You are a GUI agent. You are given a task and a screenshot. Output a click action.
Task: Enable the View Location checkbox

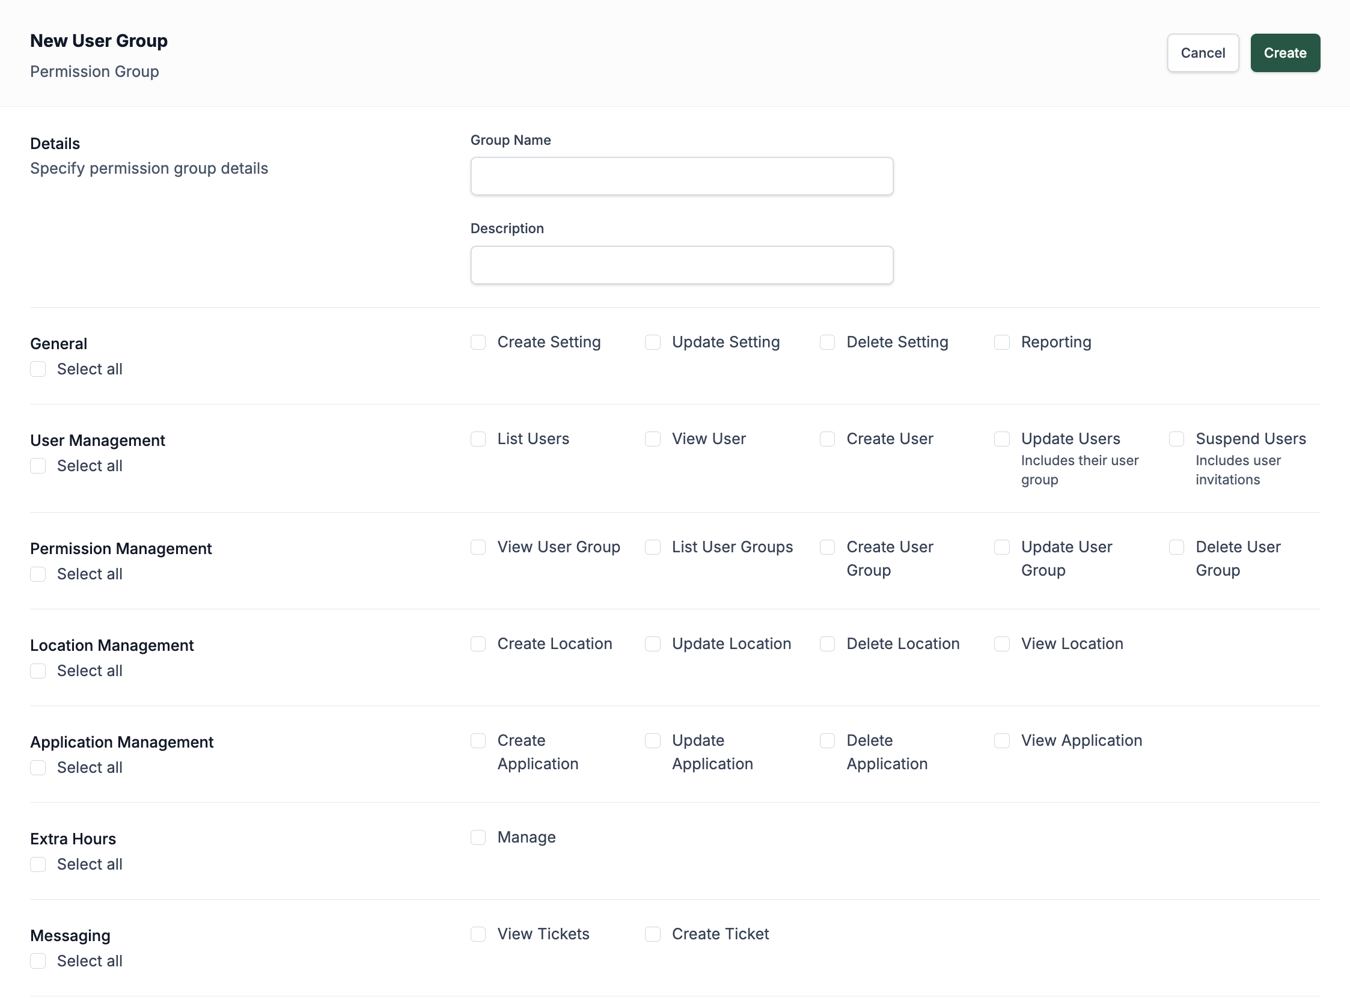click(1002, 644)
